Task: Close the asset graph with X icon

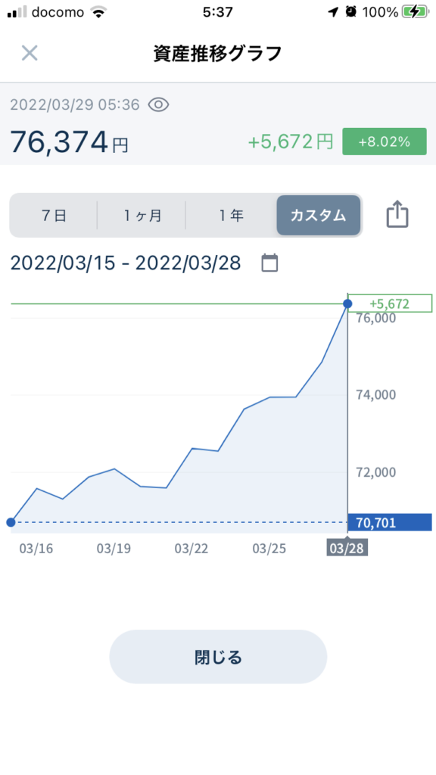Action: [x=30, y=53]
